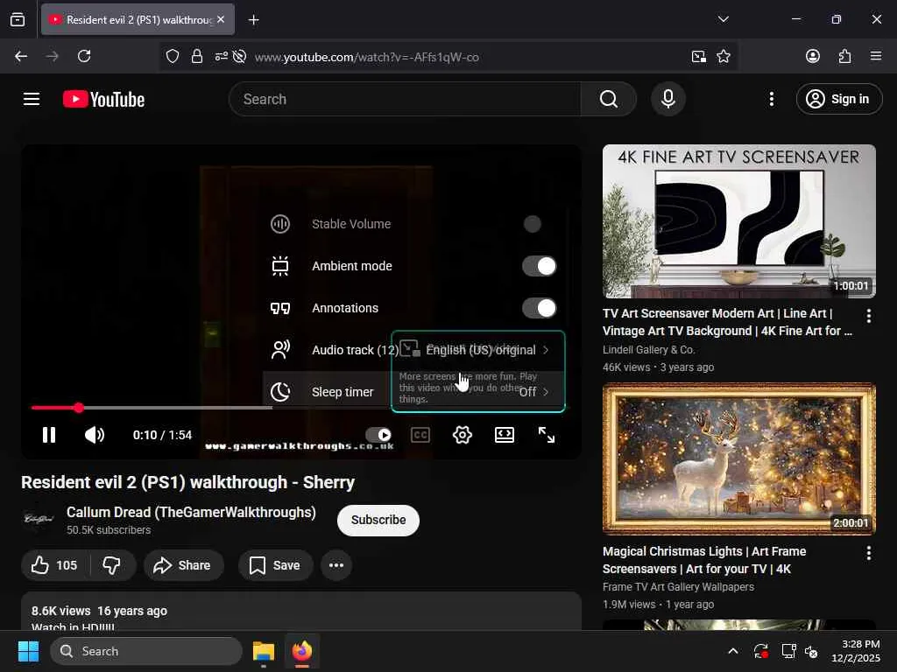Open player settings gear
This screenshot has width=897, height=672.
point(463,435)
